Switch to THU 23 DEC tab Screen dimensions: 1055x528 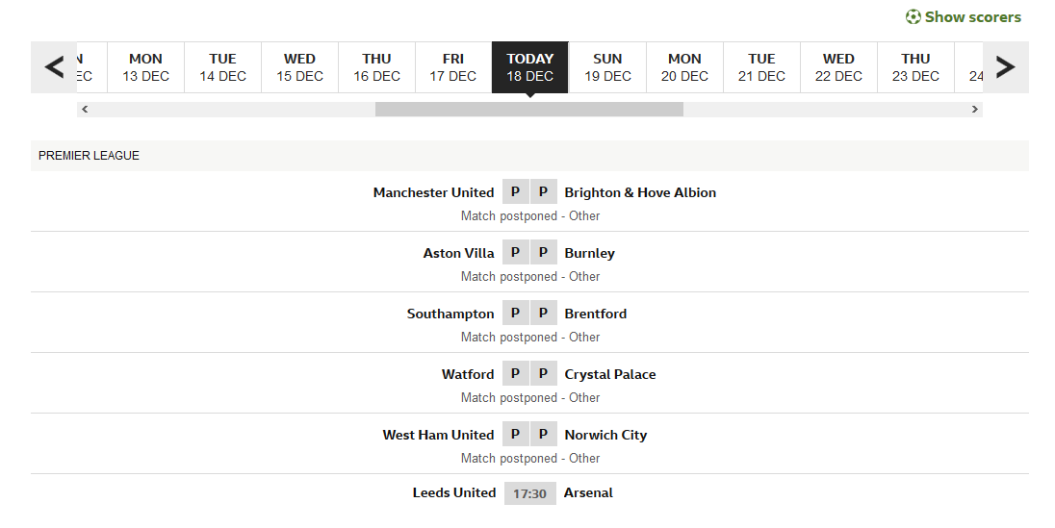[915, 67]
